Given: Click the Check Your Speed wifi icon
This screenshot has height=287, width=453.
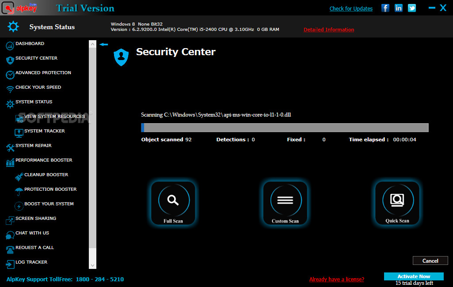Looking at the screenshot, I should [x=10, y=89].
